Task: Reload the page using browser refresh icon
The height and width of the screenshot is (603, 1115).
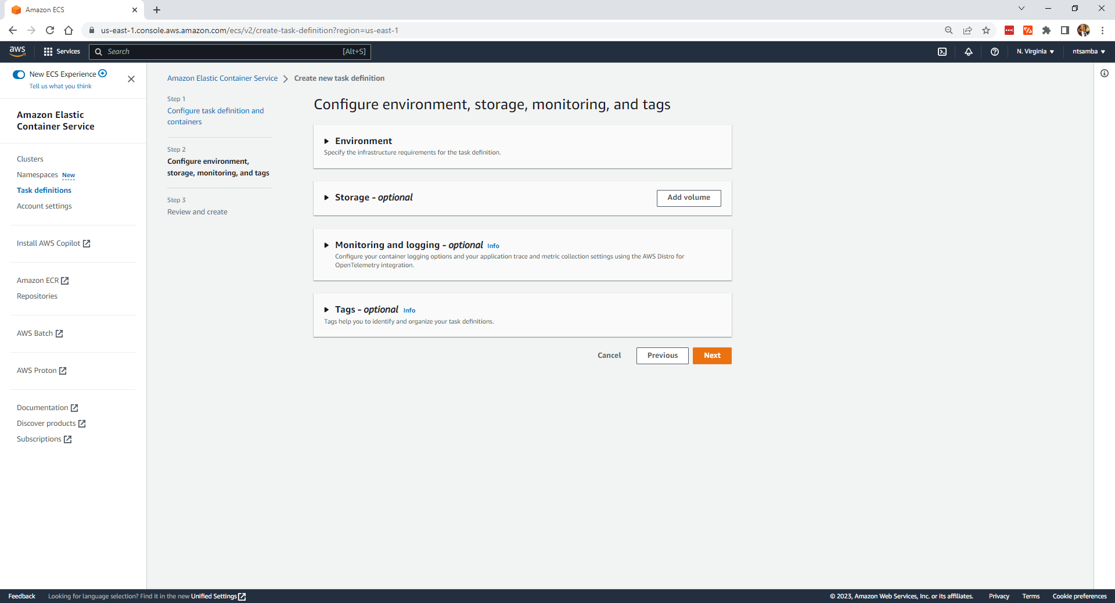Action: coord(50,30)
